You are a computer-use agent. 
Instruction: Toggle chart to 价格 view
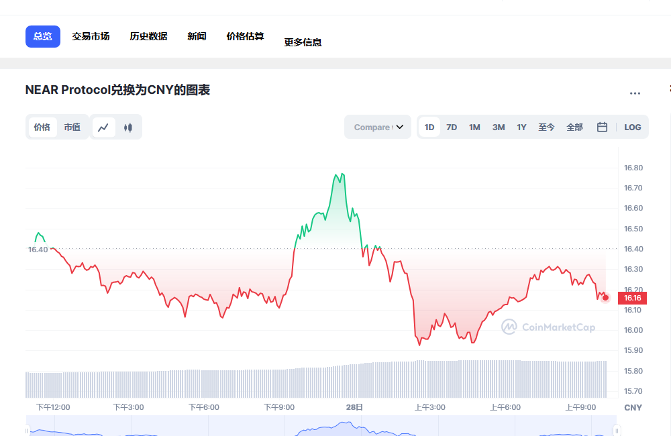[42, 127]
